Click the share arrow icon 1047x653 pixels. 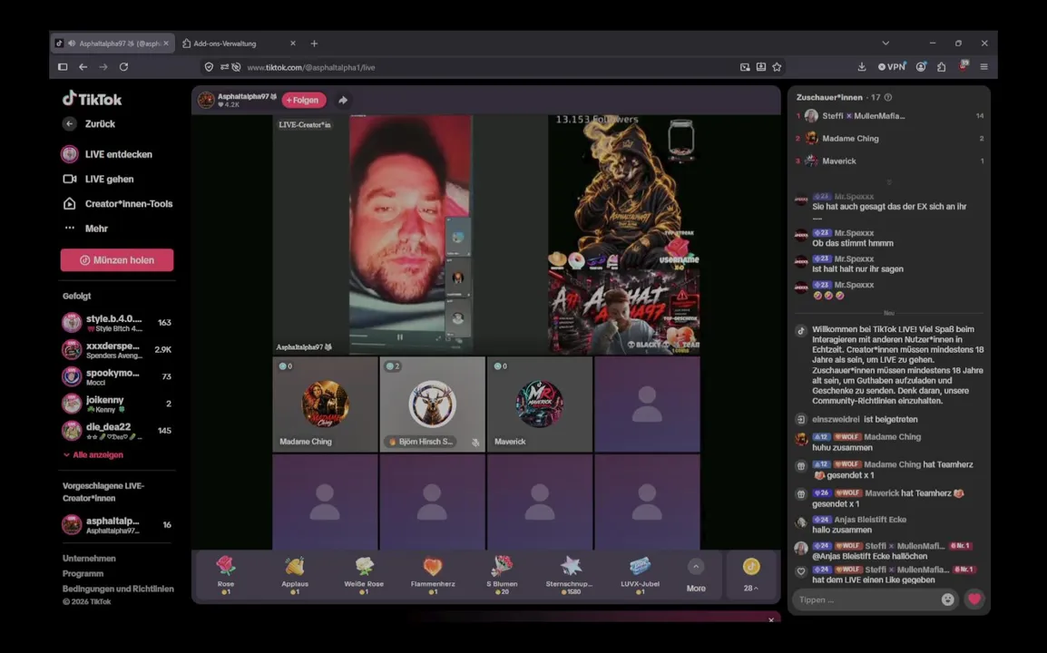343,100
